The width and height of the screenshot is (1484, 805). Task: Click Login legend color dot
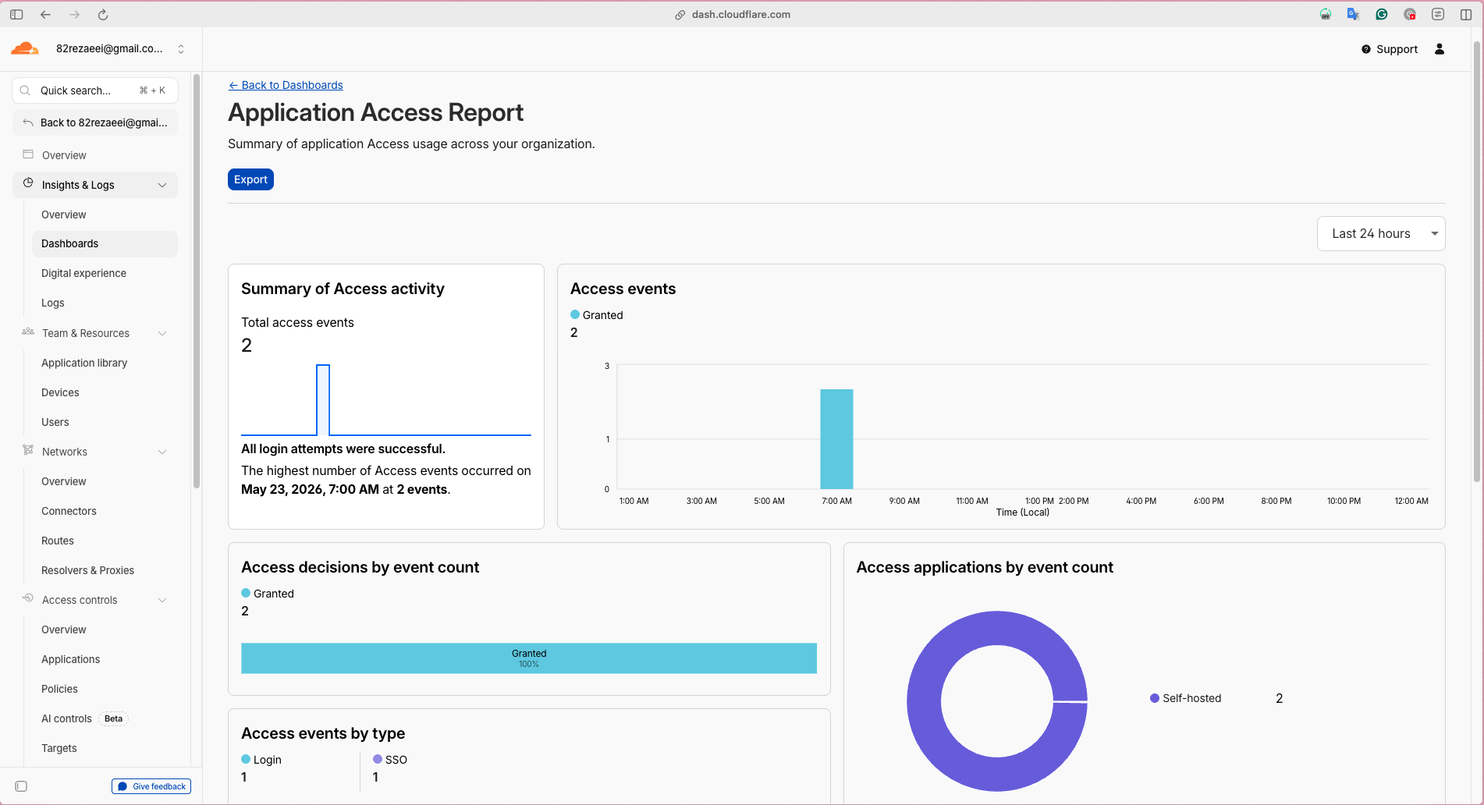point(246,759)
